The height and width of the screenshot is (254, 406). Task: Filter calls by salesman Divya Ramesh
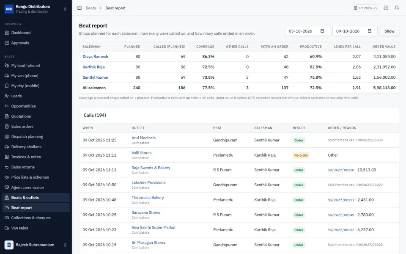pyautogui.click(x=95, y=56)
